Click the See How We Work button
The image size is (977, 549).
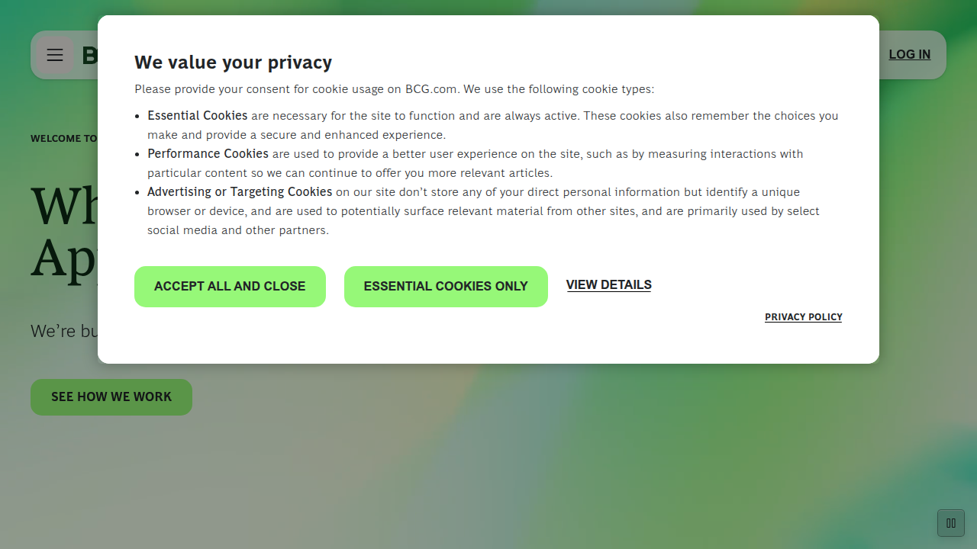(x=111, y=397)
